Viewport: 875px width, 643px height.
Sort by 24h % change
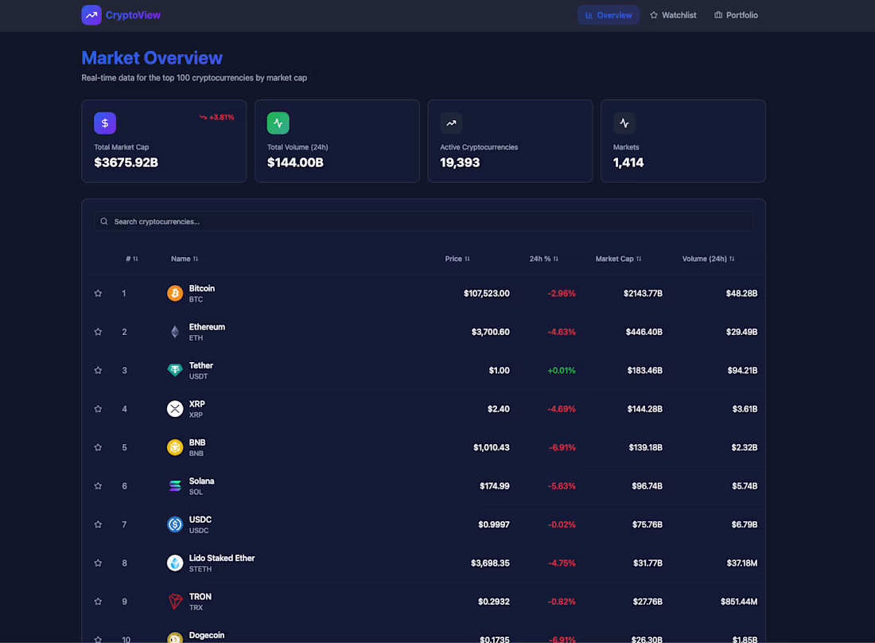(544, 259)
